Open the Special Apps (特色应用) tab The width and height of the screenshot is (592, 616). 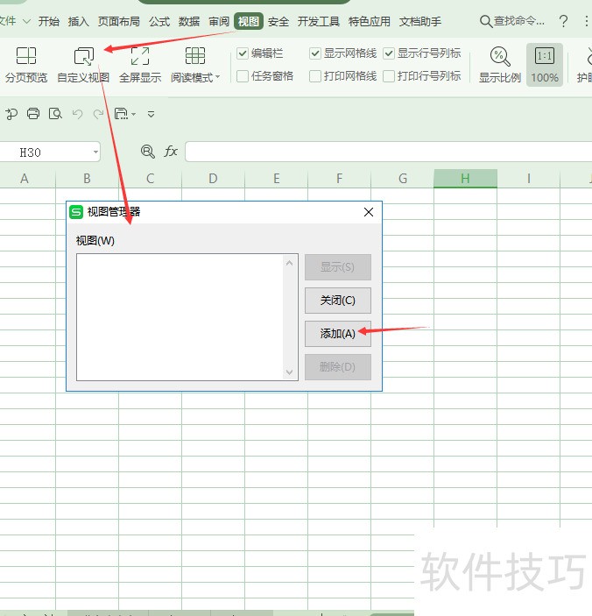point(369,21)
